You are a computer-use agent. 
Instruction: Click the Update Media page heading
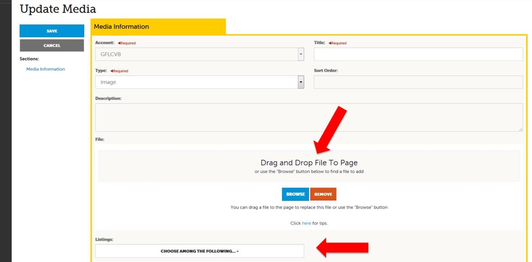58,8
